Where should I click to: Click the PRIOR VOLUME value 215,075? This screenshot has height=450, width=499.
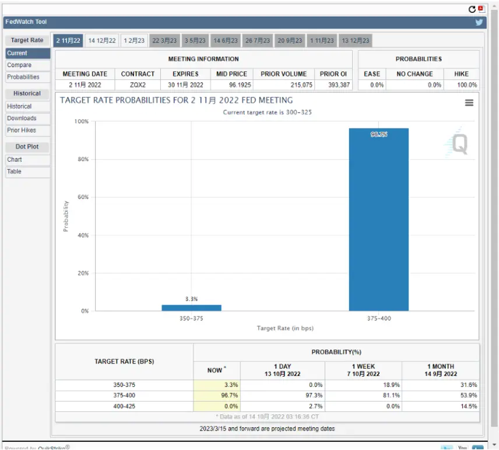301,85
